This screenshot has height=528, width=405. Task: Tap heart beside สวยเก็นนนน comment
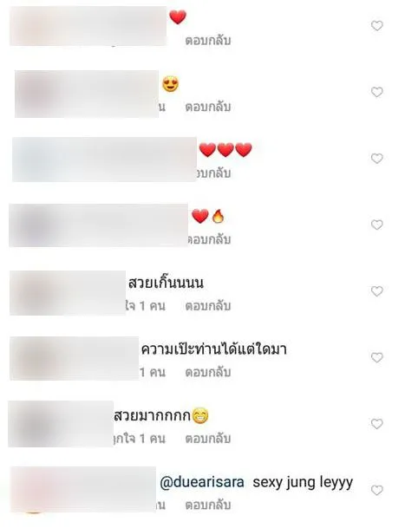[x=376, y=291]
